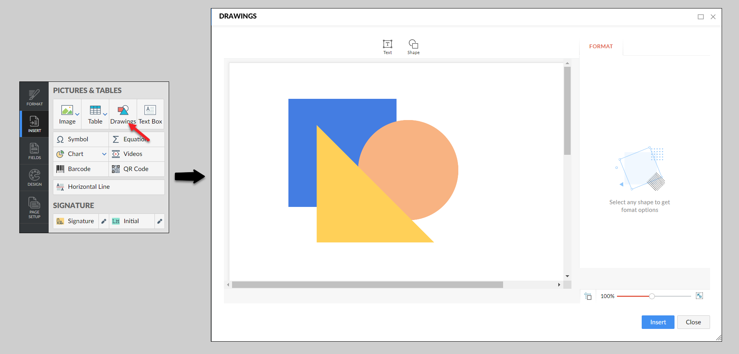Select the Insert sidebar panel

tap(34, 124)
